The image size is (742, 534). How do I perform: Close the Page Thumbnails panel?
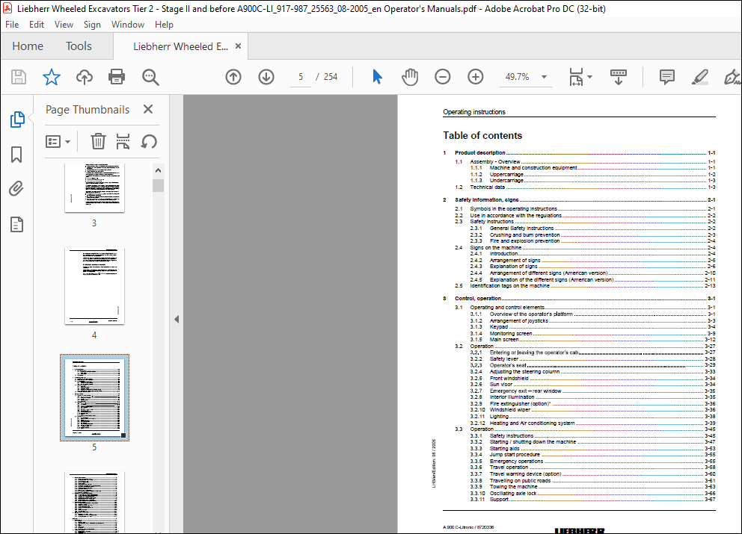[148, 109]
